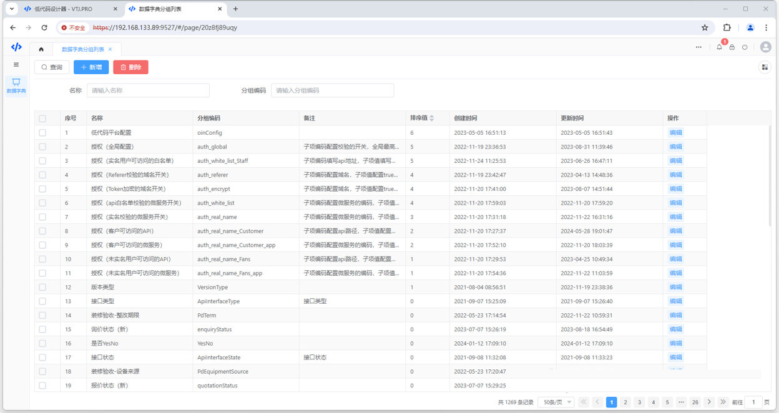Open 数据字典 in the sidebar
Viewport: 779px width, 413px height.
point(16,85)
